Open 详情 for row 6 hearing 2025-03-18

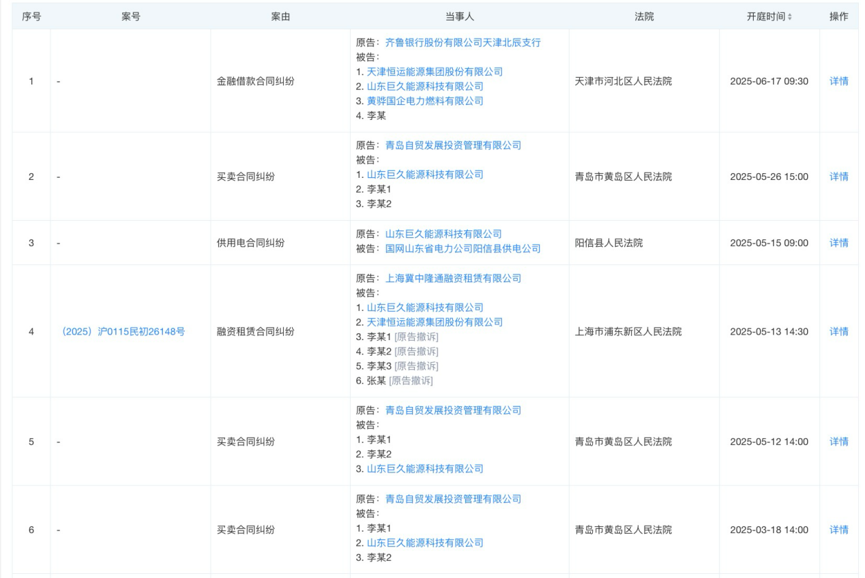click(839, 530)
